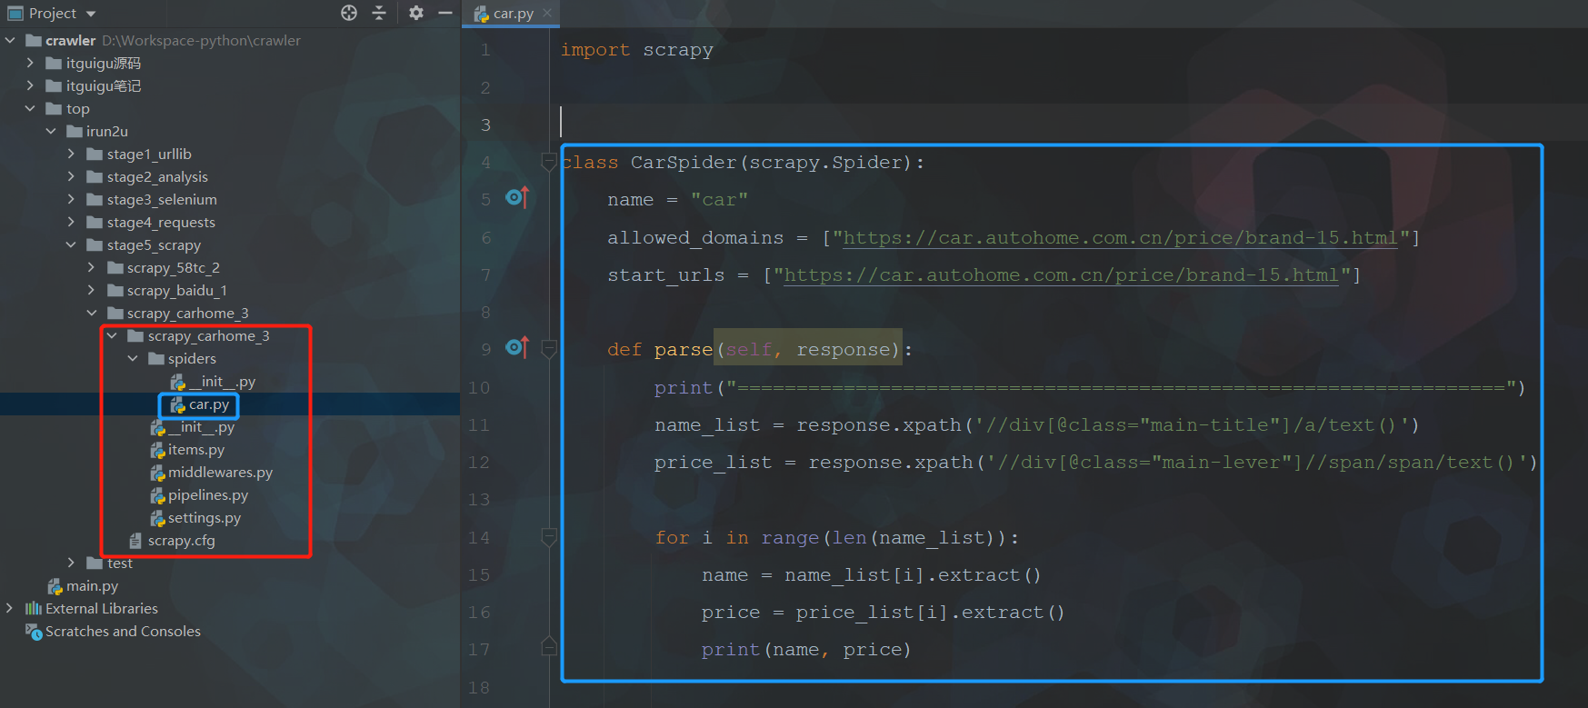The image size is (1588, 708).
Task: Collapse the spiders folder arrow
Action: coord(133,358)
